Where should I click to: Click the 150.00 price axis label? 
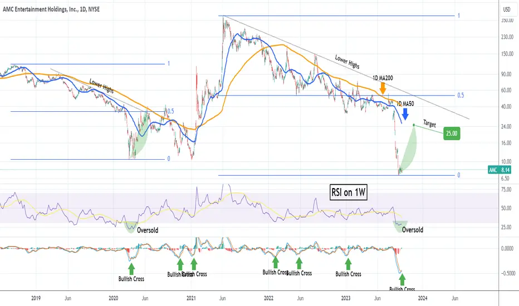[x=507, y=54]
